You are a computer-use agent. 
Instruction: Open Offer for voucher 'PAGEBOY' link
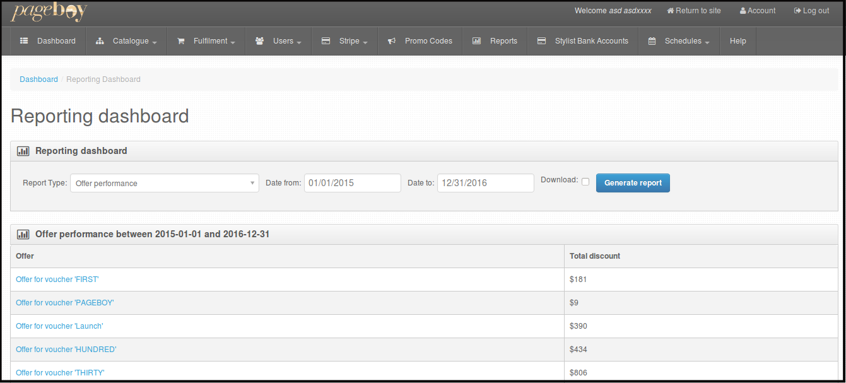click(x=65, y=303)
